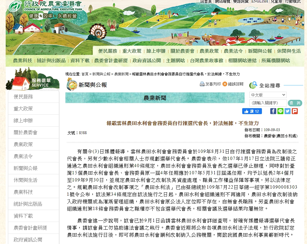This screenshot has height=244, width=307.
Task: Click the Council of Agriculture logo
Action: pyautogui.click(x=45, y=6)
